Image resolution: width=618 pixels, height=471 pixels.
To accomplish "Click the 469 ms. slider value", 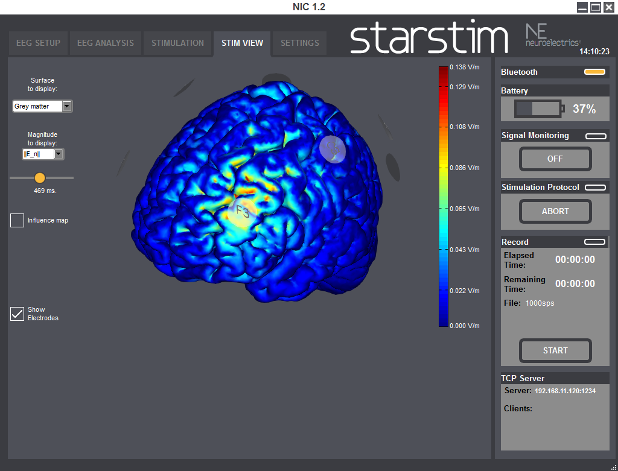I will coord(45,191).
